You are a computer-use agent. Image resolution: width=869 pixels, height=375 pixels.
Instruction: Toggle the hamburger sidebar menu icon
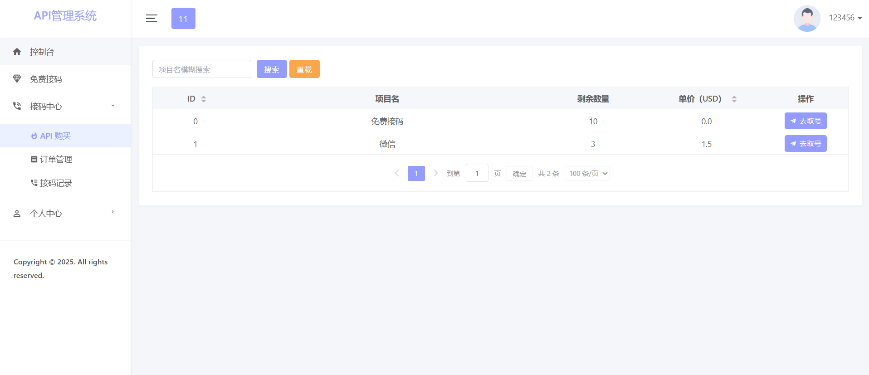(x=151, y=18)
